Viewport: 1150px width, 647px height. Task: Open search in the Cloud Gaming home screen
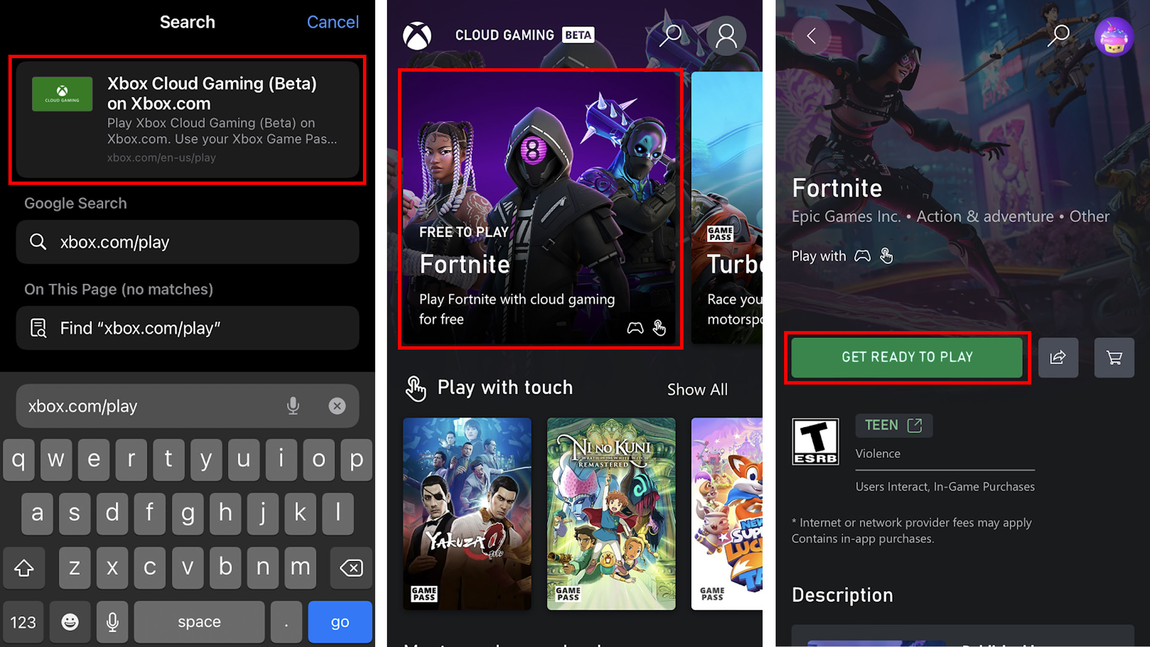click(670, 35)
